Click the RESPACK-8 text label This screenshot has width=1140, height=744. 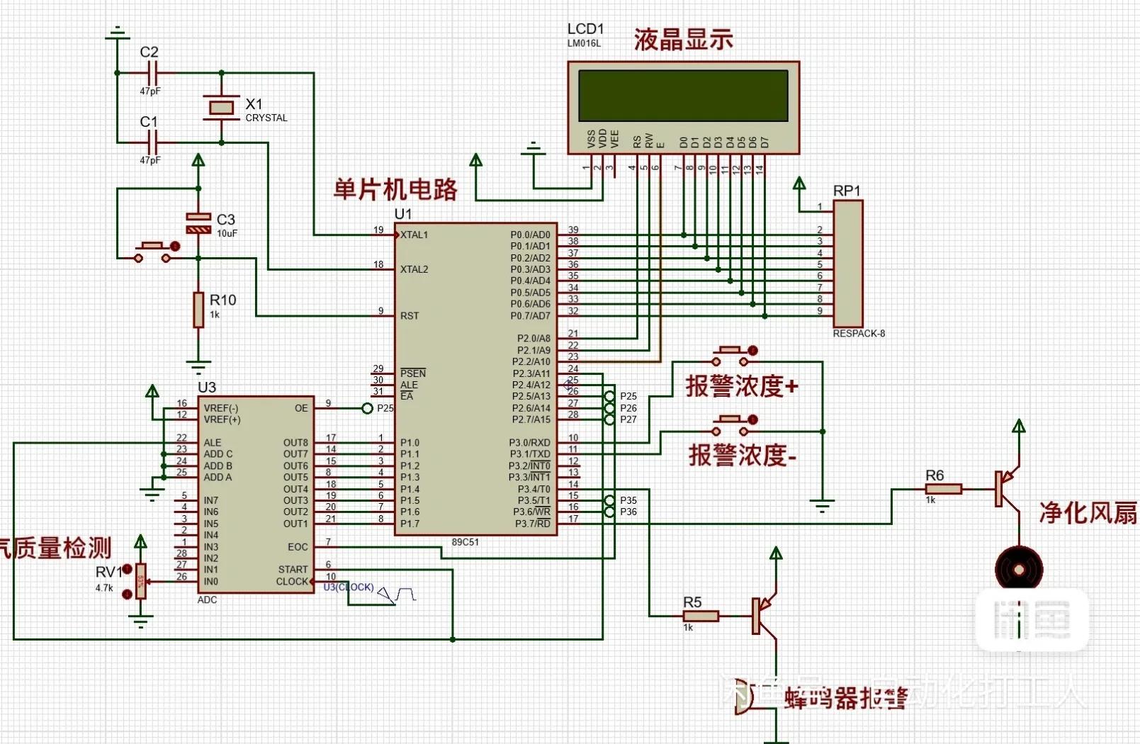[859, 333]
